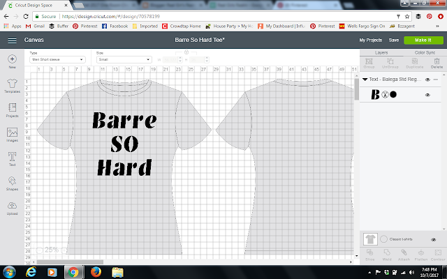Click the Pinterest extension icon
Image resolution: width=447 pixels, height=279 pixels.
click(x=430, y=17)
